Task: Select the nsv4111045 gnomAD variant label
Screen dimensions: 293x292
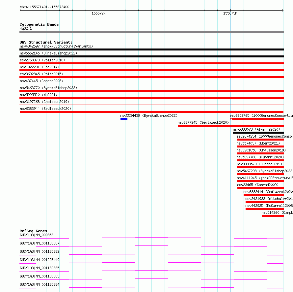Action: pos(265,178)
